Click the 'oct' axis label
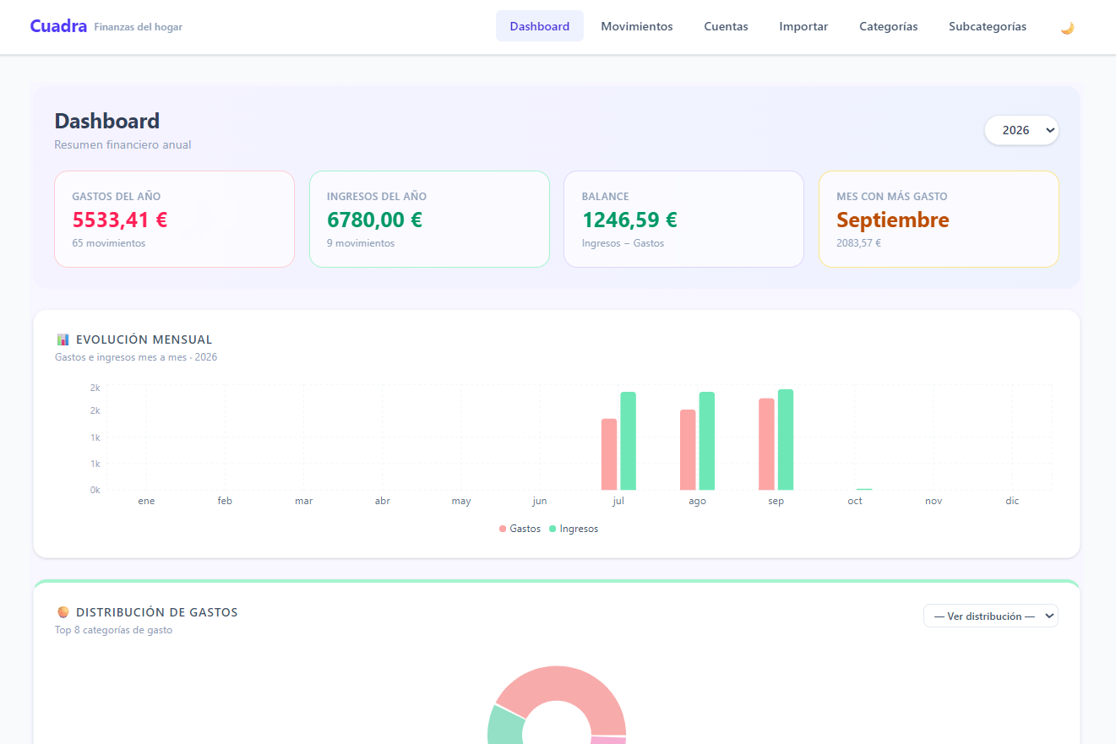The image size is (1116, 744). [x=855, y=501]
